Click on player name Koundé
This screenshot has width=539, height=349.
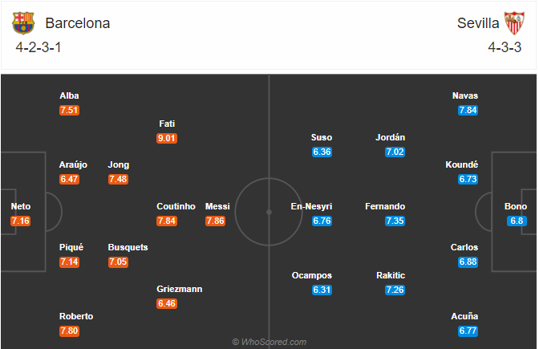(x=462, y=164)
